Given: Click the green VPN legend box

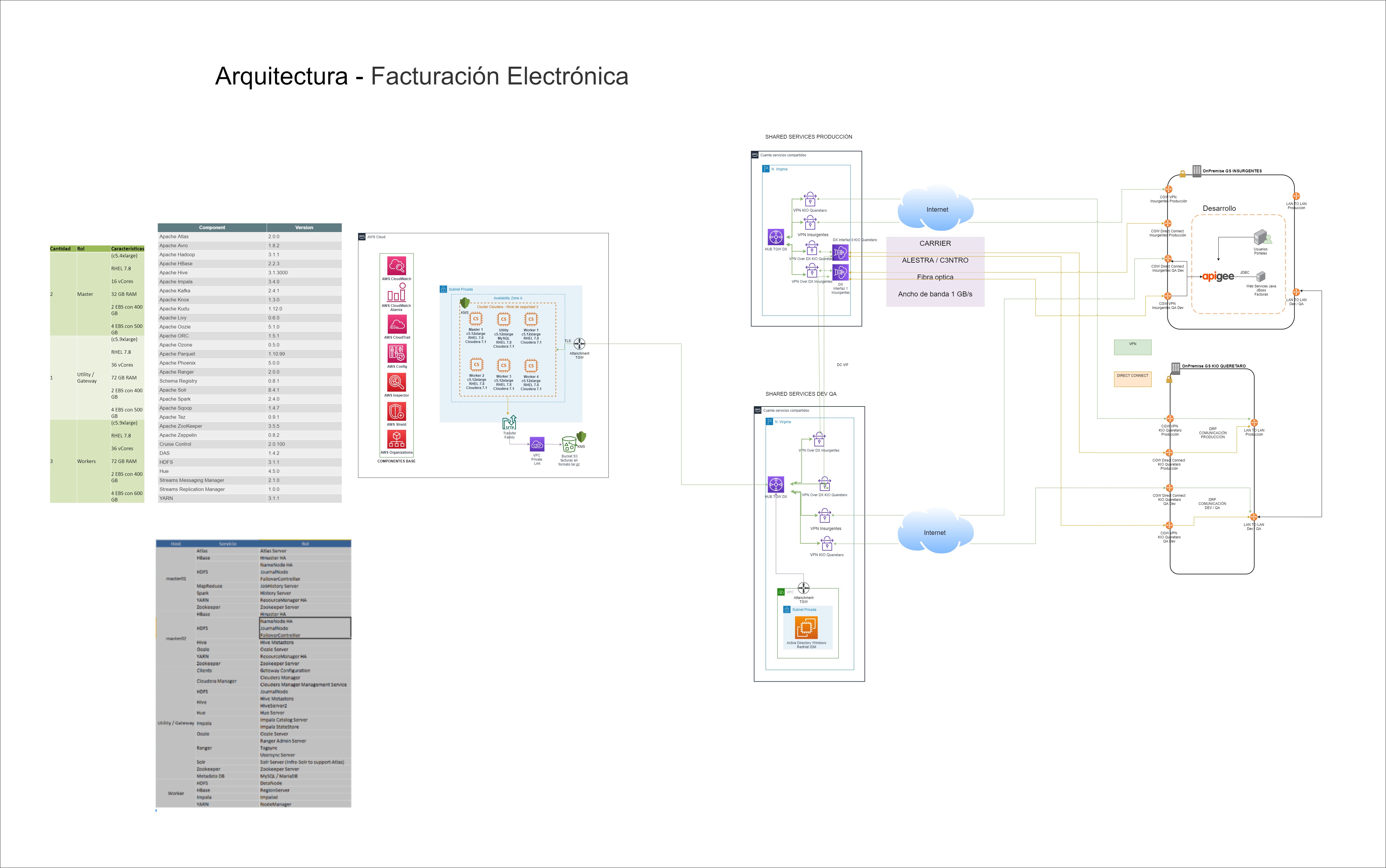Looking at the screenshot, I should click(1132, 347).
